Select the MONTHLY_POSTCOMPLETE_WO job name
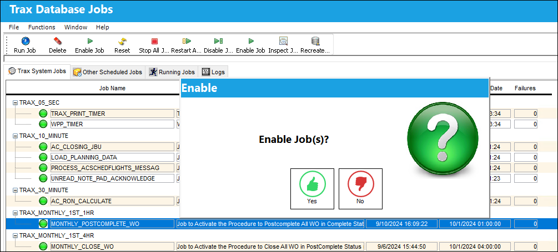Image resolution: width=558 pixels, height=252 pixels. pyautogui.click(x=113, y=224)
